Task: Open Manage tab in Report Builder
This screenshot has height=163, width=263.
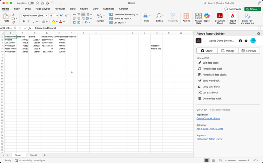Action: click(228, 51)
